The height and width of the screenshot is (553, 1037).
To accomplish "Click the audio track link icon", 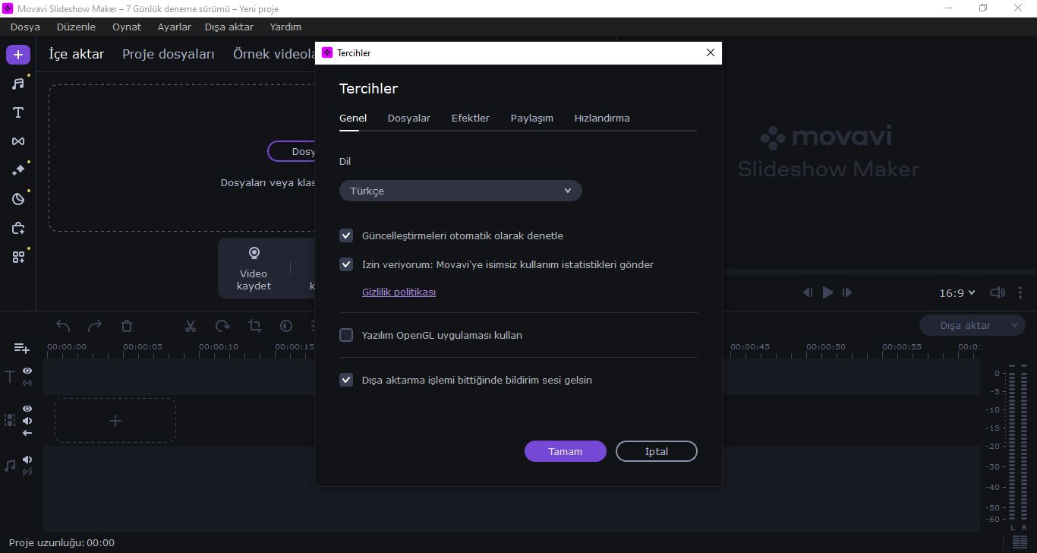I will [27, 472].
